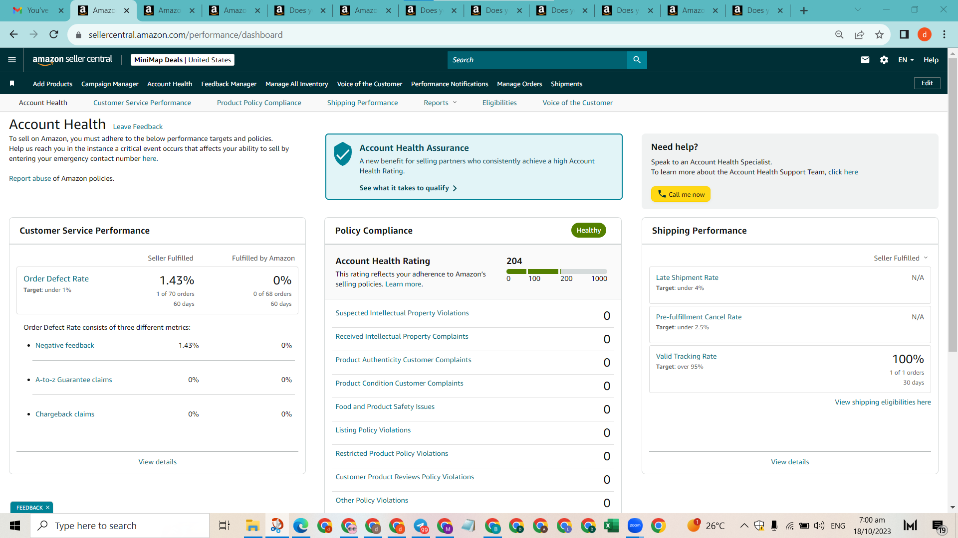This screenshot has width=958, height=538.
Task: Click View shipping eligibilities here
Action: coord(883,402)
